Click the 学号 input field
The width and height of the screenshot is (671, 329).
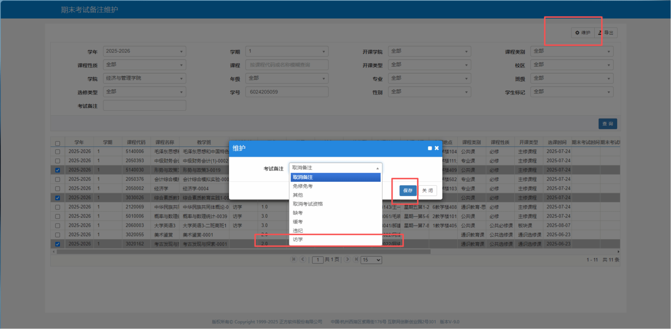coord(287,92)
